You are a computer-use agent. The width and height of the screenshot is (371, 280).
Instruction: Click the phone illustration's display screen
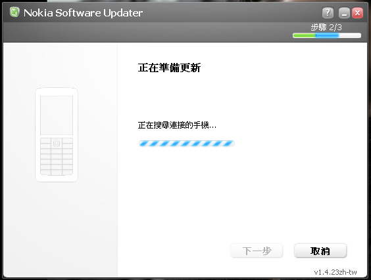(x=57, y=115)
